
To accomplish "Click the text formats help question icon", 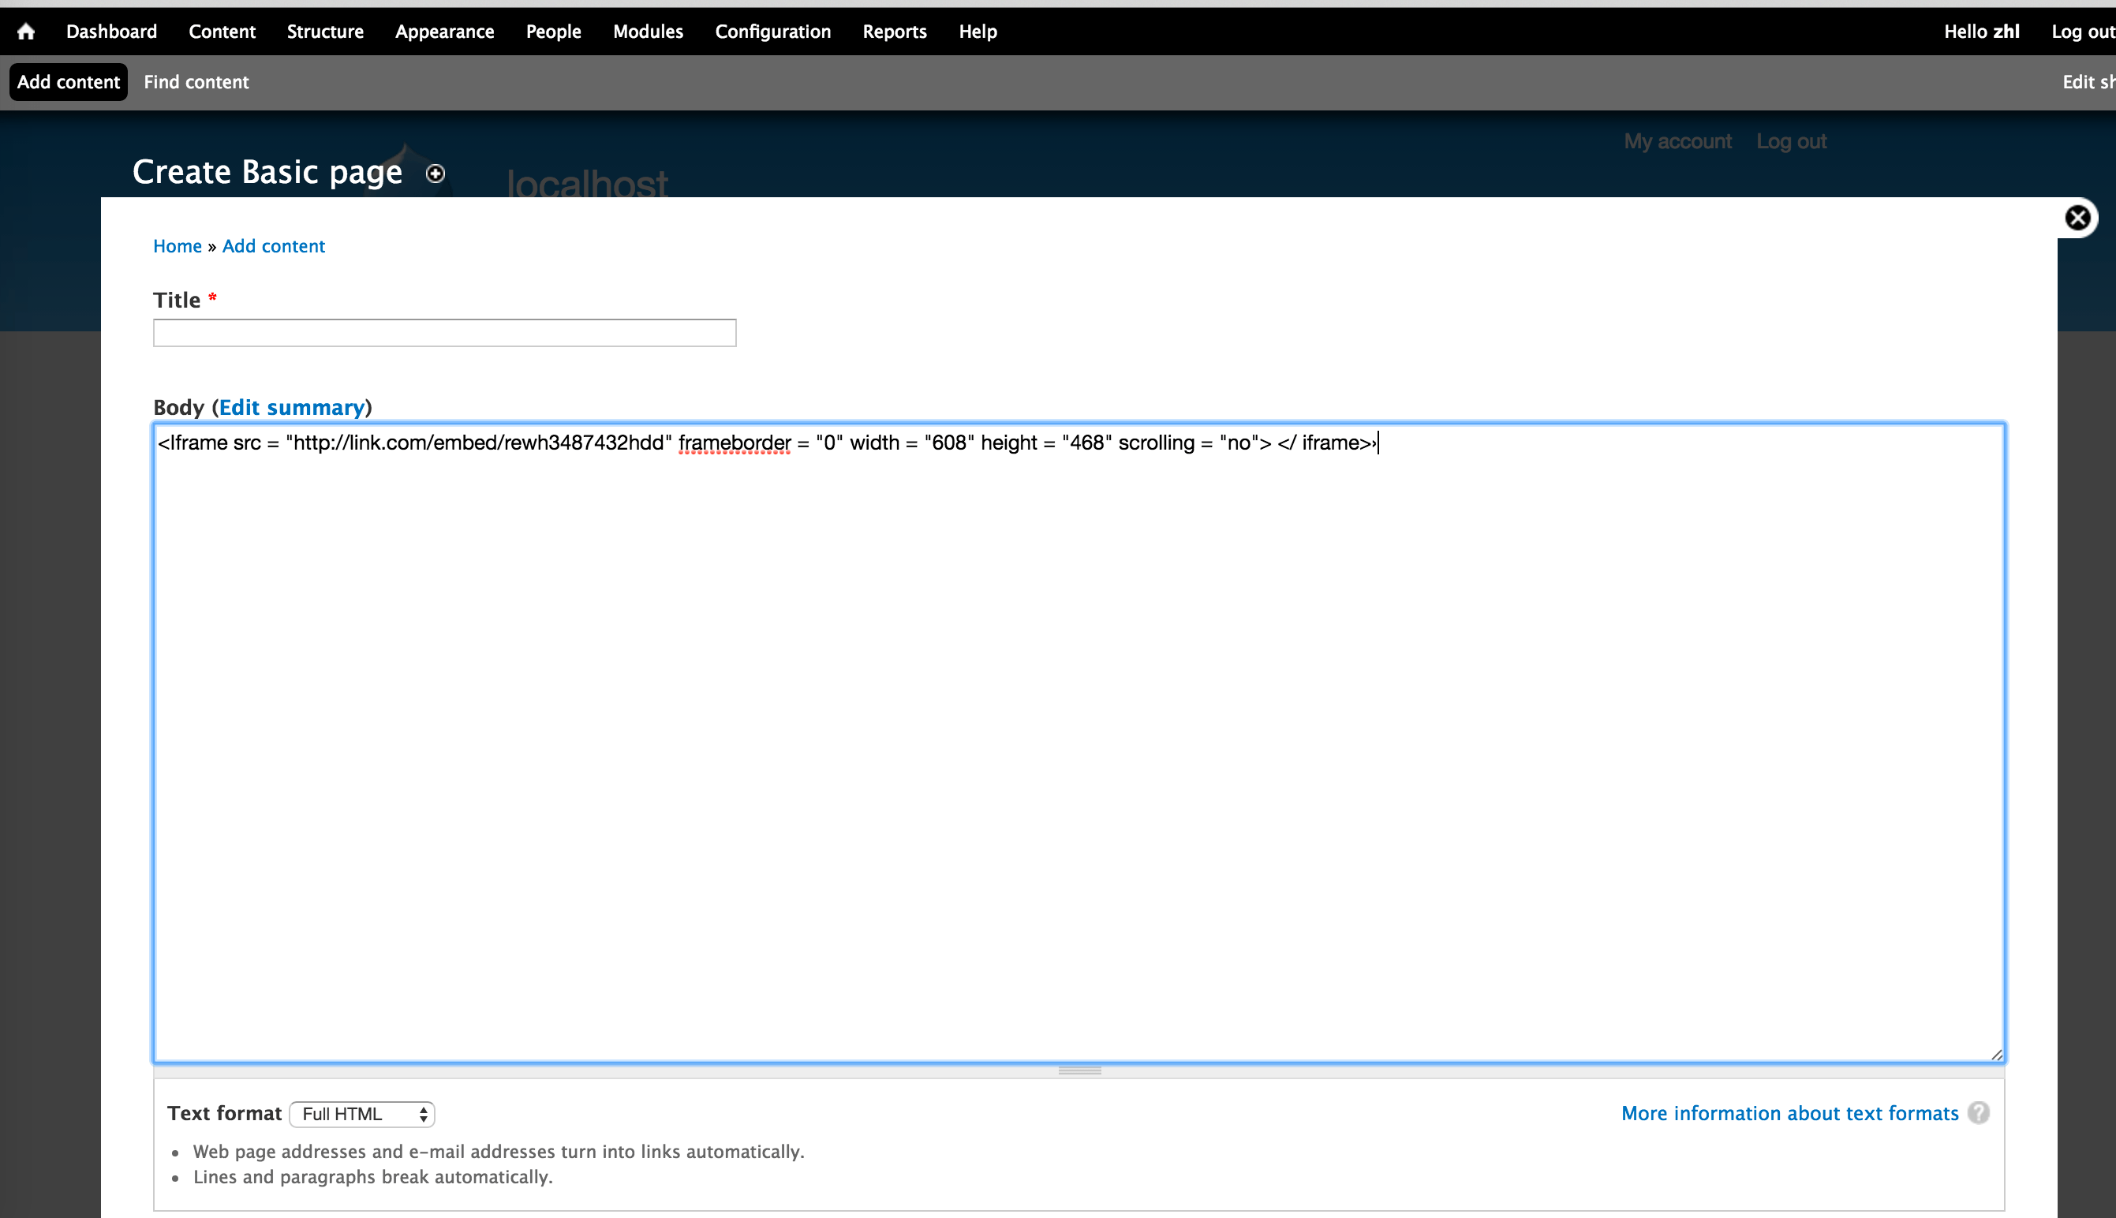I will (x=1978, y=1112).
